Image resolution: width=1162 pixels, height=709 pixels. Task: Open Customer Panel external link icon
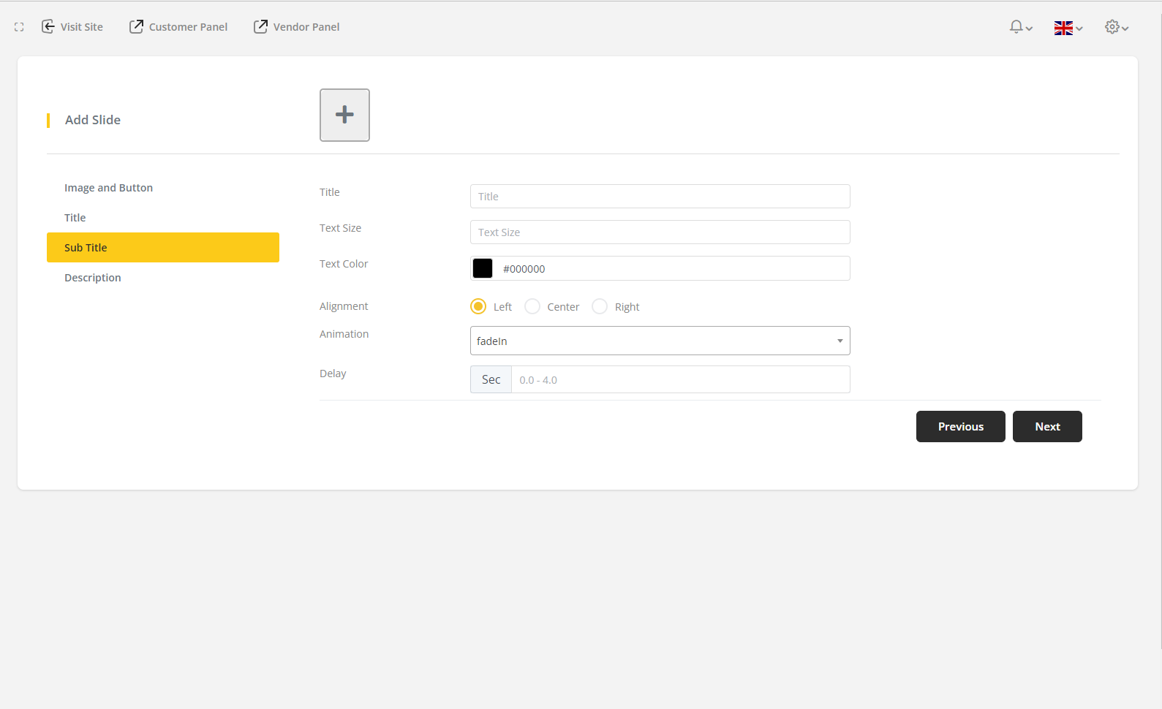(x=136, y=27)
